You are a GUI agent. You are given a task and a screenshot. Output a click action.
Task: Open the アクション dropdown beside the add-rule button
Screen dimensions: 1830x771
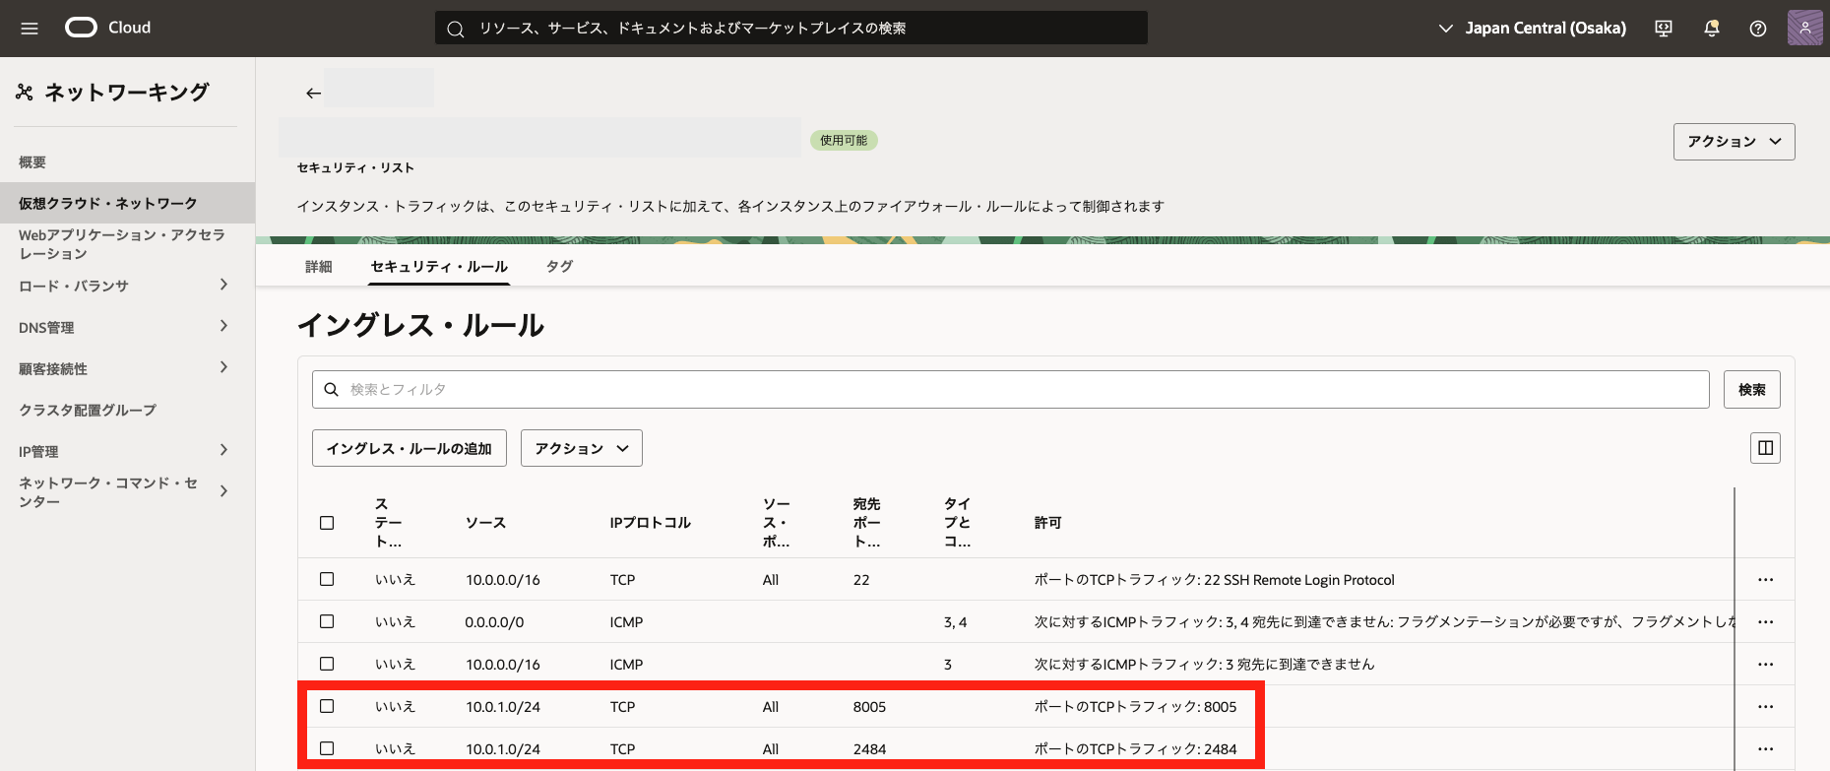(x=581, y=448)
